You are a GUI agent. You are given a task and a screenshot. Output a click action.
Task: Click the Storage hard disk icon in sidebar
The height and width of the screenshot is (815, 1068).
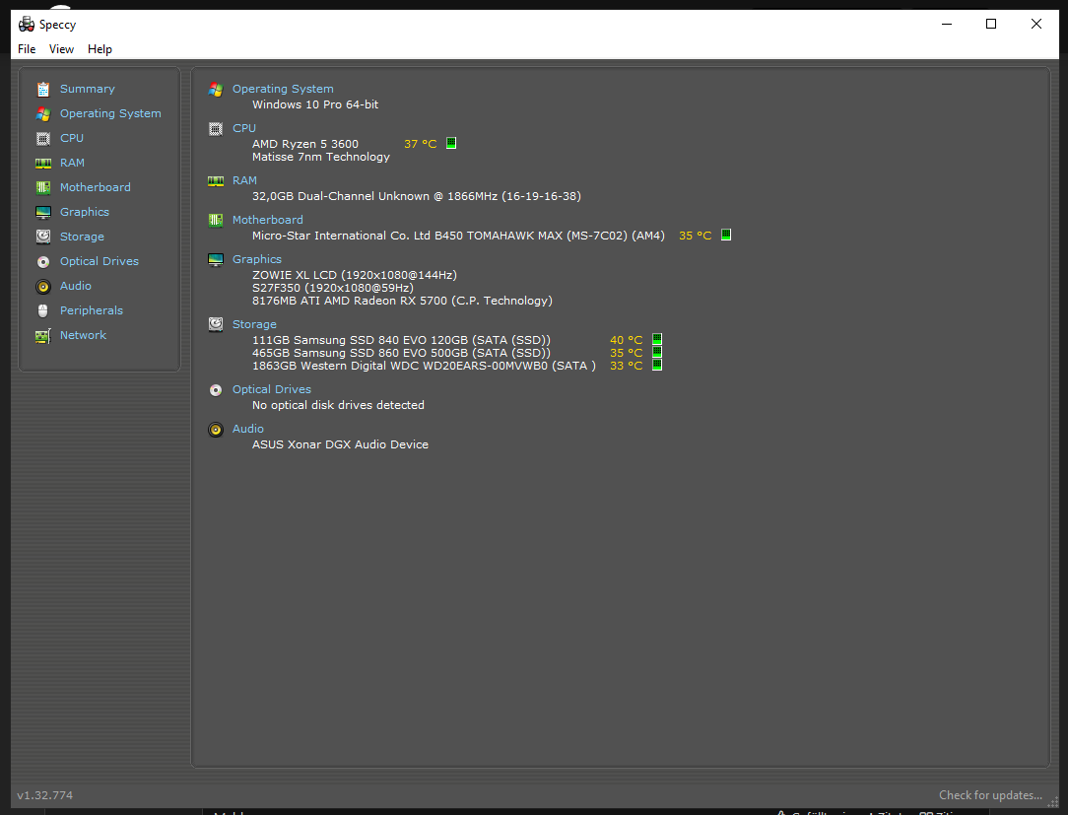click(x=43, y=237)
